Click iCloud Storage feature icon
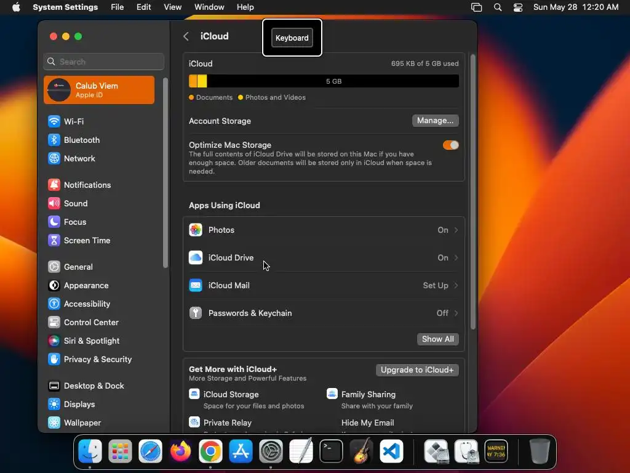 pos(194,394)
